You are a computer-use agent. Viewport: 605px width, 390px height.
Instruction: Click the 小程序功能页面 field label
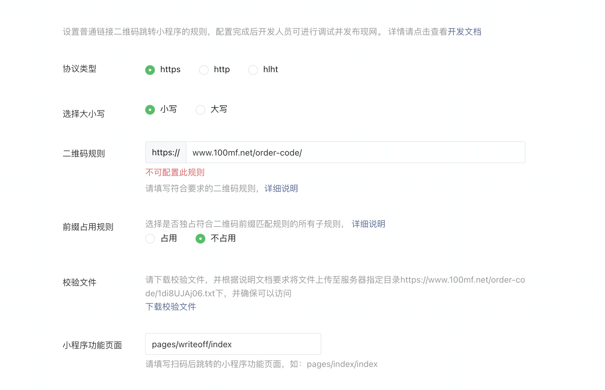(92, 345)
